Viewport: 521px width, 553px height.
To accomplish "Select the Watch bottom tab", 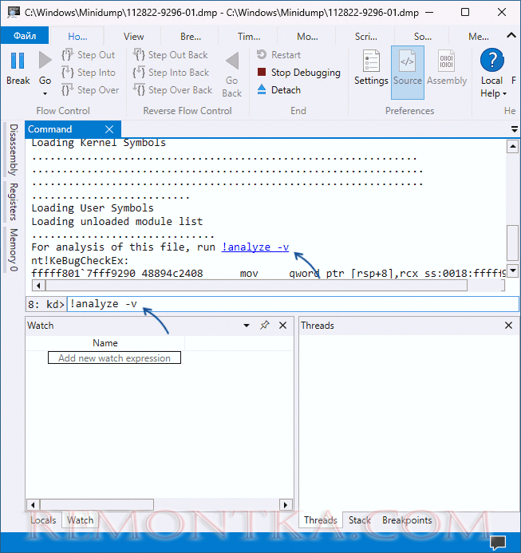I will point(80,520).
